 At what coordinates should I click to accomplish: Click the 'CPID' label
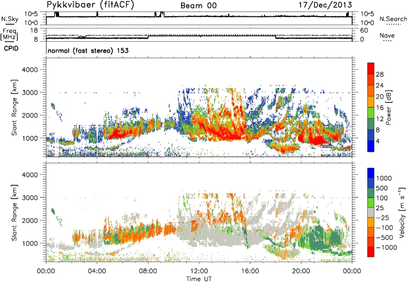[11, 48]
